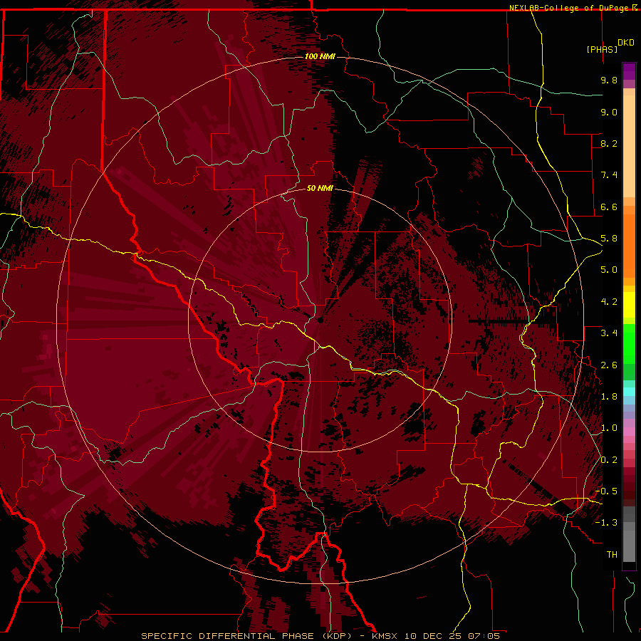The width and height of the screenshot is (641, 641).
Task: Click the 7.4 legend value
Action: tap(609, 175)
